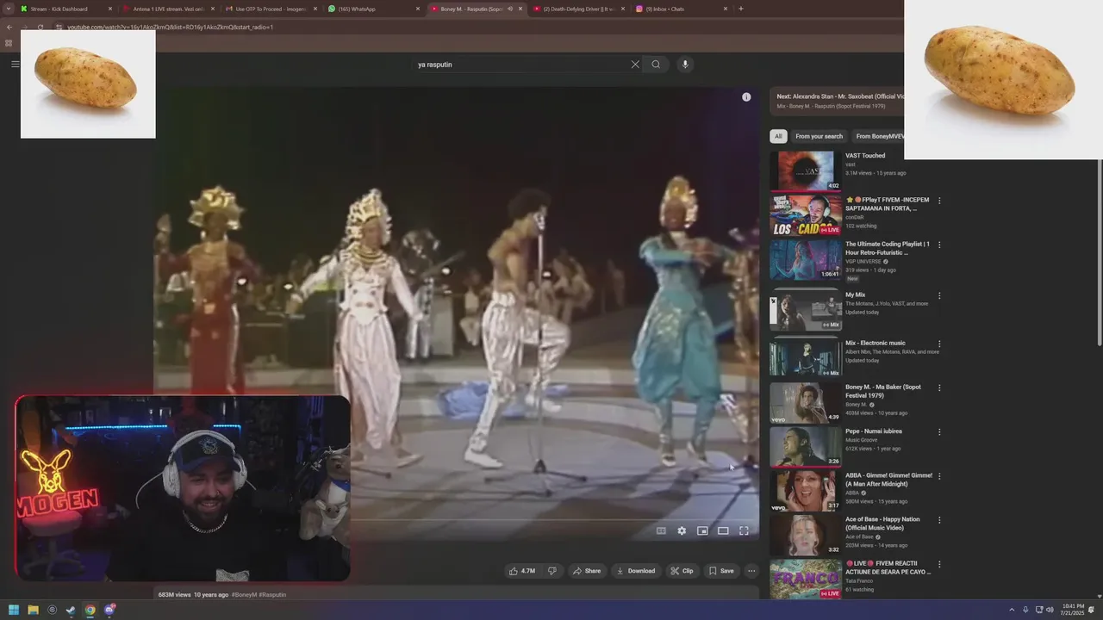1103x620 pixels.
Task: Open the volume control in system tray
Action: 1050,610
